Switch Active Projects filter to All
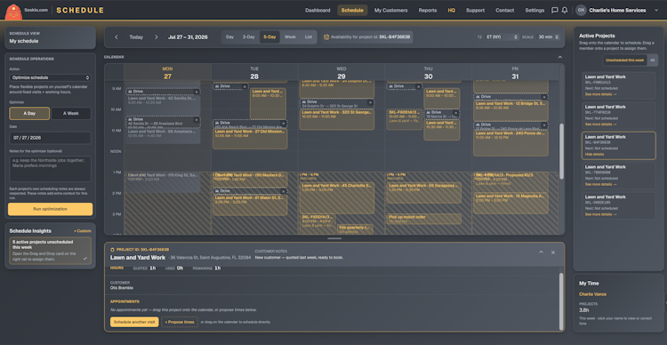 [x=652, y=60]
